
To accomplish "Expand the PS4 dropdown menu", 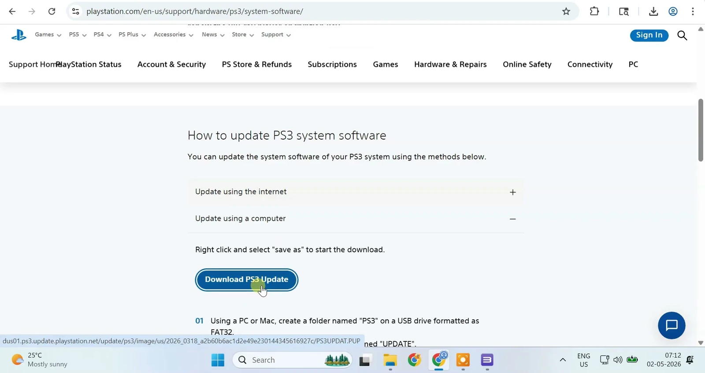I will pos(102,35).
